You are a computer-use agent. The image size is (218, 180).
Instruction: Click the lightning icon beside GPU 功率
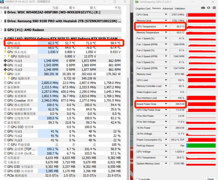click(5, 74)
